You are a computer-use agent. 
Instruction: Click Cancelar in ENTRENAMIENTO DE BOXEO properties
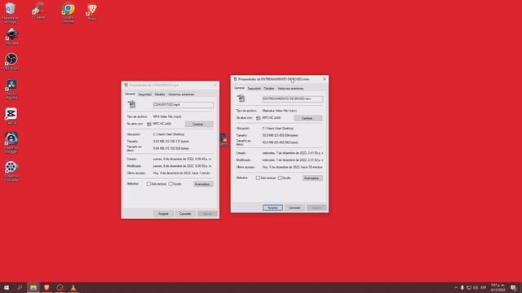(294, 208)
